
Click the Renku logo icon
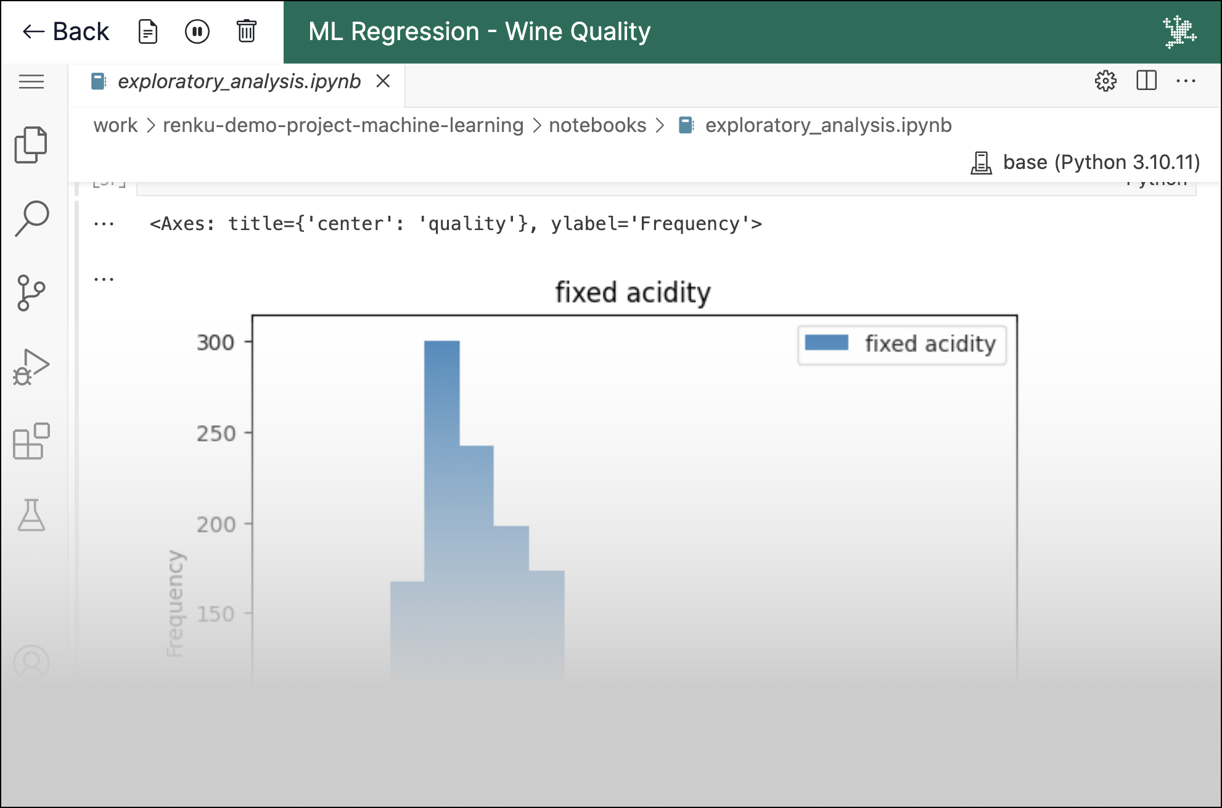coord(1179,31)
